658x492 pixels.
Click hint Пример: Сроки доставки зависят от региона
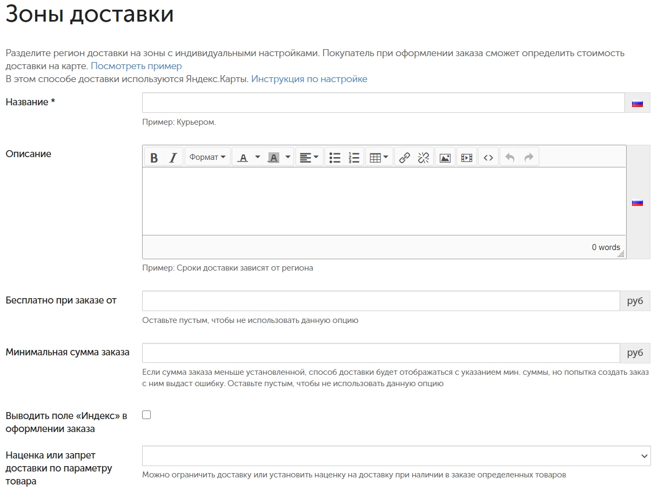pos(227,268)
